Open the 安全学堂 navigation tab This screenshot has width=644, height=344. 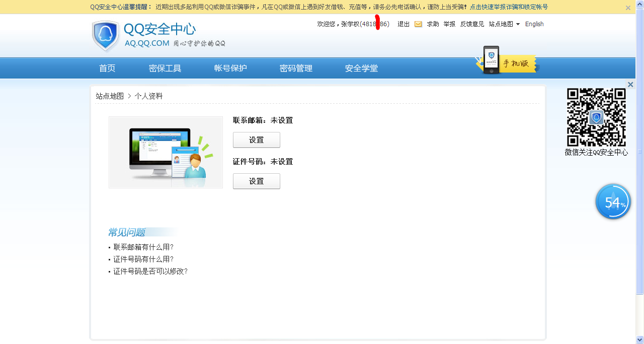click(x=361, y=68)
